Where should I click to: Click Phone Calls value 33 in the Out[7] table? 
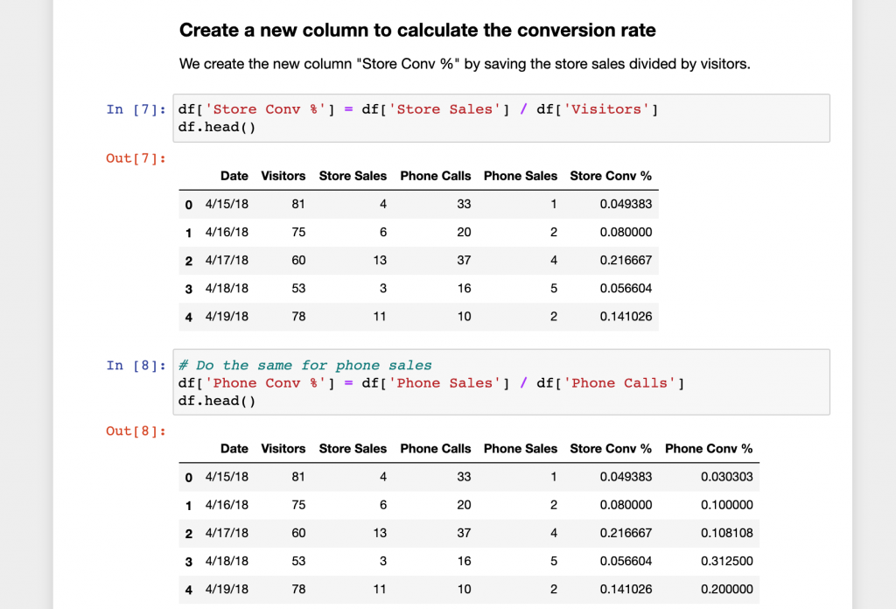pos(464,204)
